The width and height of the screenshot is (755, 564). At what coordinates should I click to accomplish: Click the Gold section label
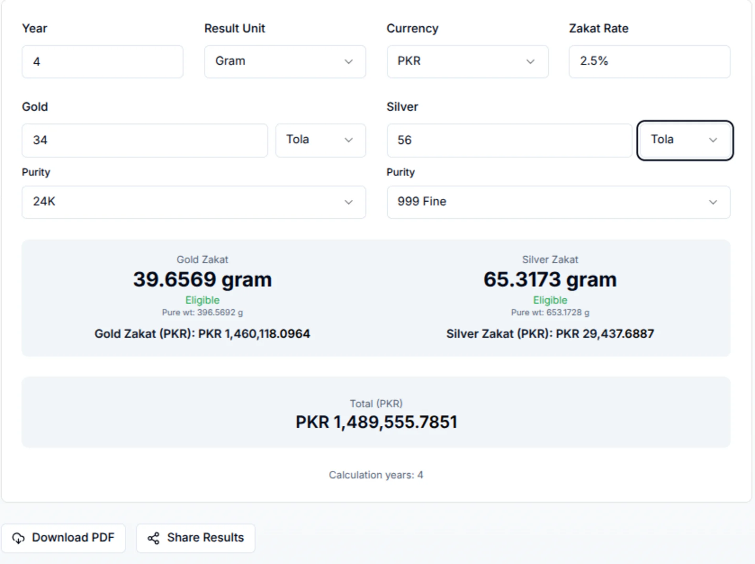pos(35,107)
